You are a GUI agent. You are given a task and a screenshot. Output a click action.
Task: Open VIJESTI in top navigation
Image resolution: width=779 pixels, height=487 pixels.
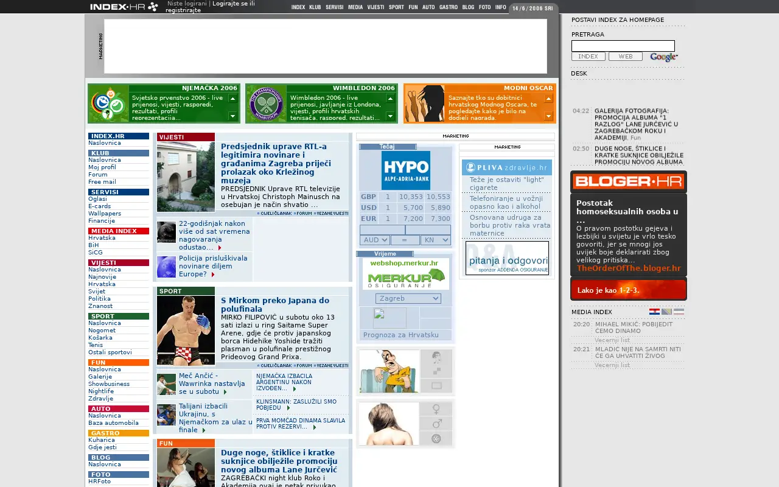pyautogui.click(x=376, y=7)
